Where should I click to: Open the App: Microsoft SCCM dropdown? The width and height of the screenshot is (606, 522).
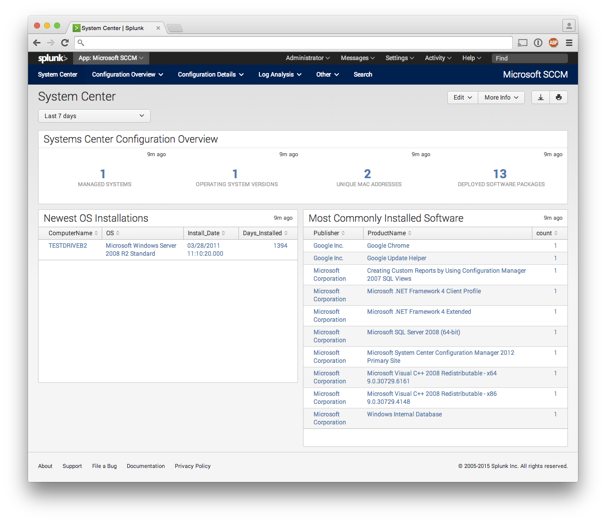tap(111, 58)
